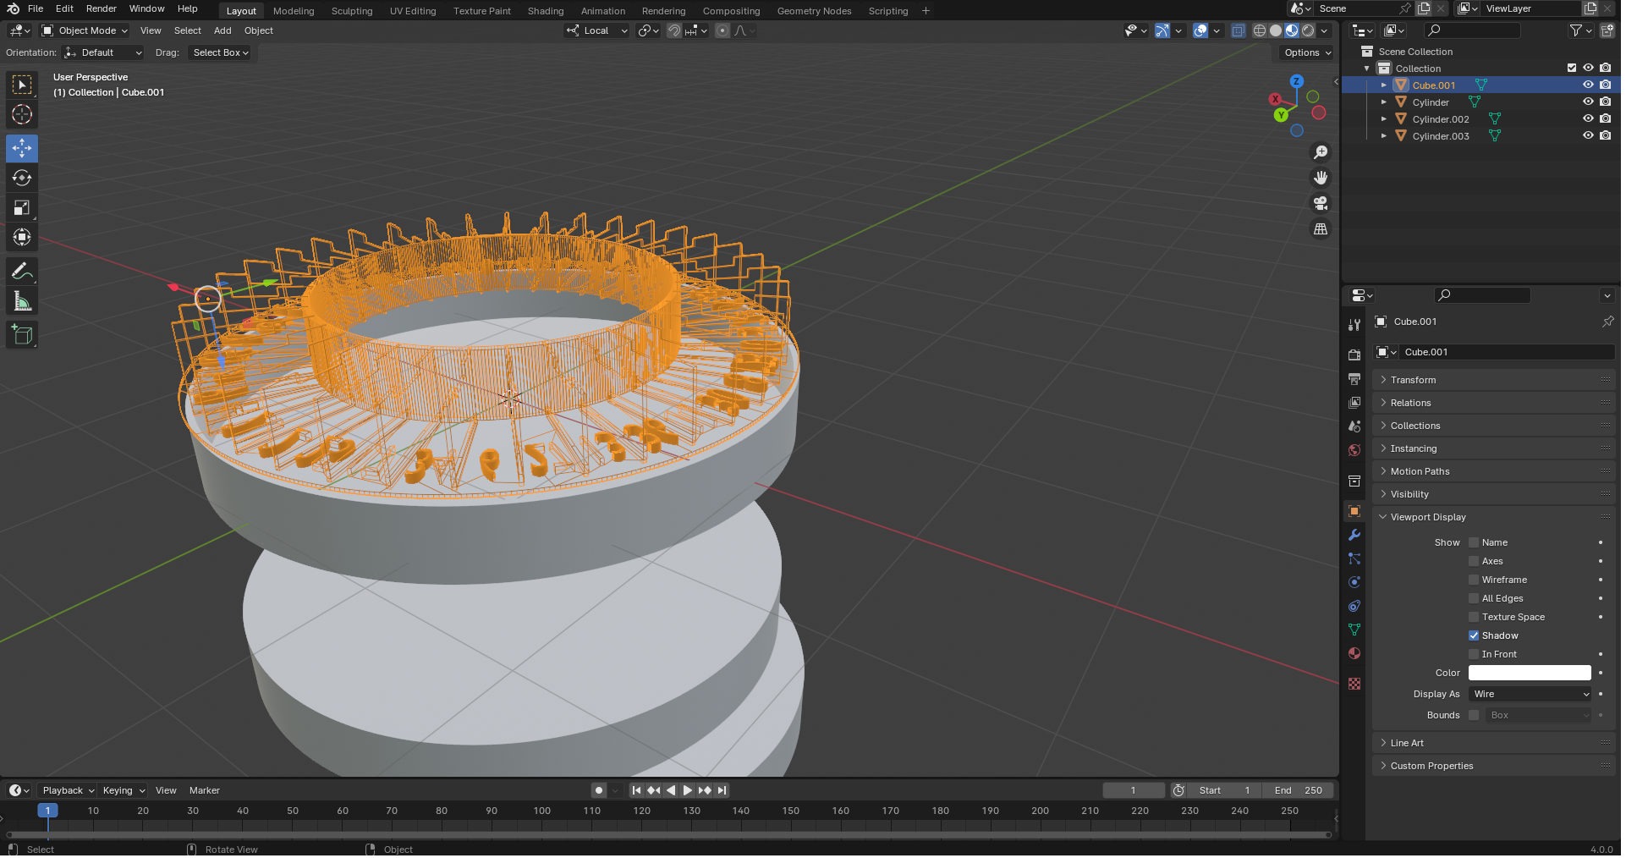Open the Select Box drag dropdown

(222, 52)
